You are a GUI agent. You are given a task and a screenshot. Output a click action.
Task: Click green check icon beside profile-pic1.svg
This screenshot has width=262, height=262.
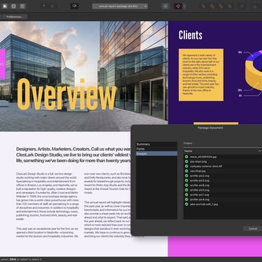point(187,195)
